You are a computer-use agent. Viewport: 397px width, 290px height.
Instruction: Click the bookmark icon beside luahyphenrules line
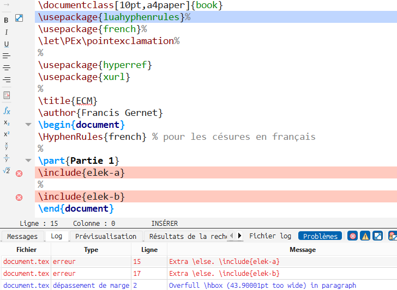pos(19,18)
